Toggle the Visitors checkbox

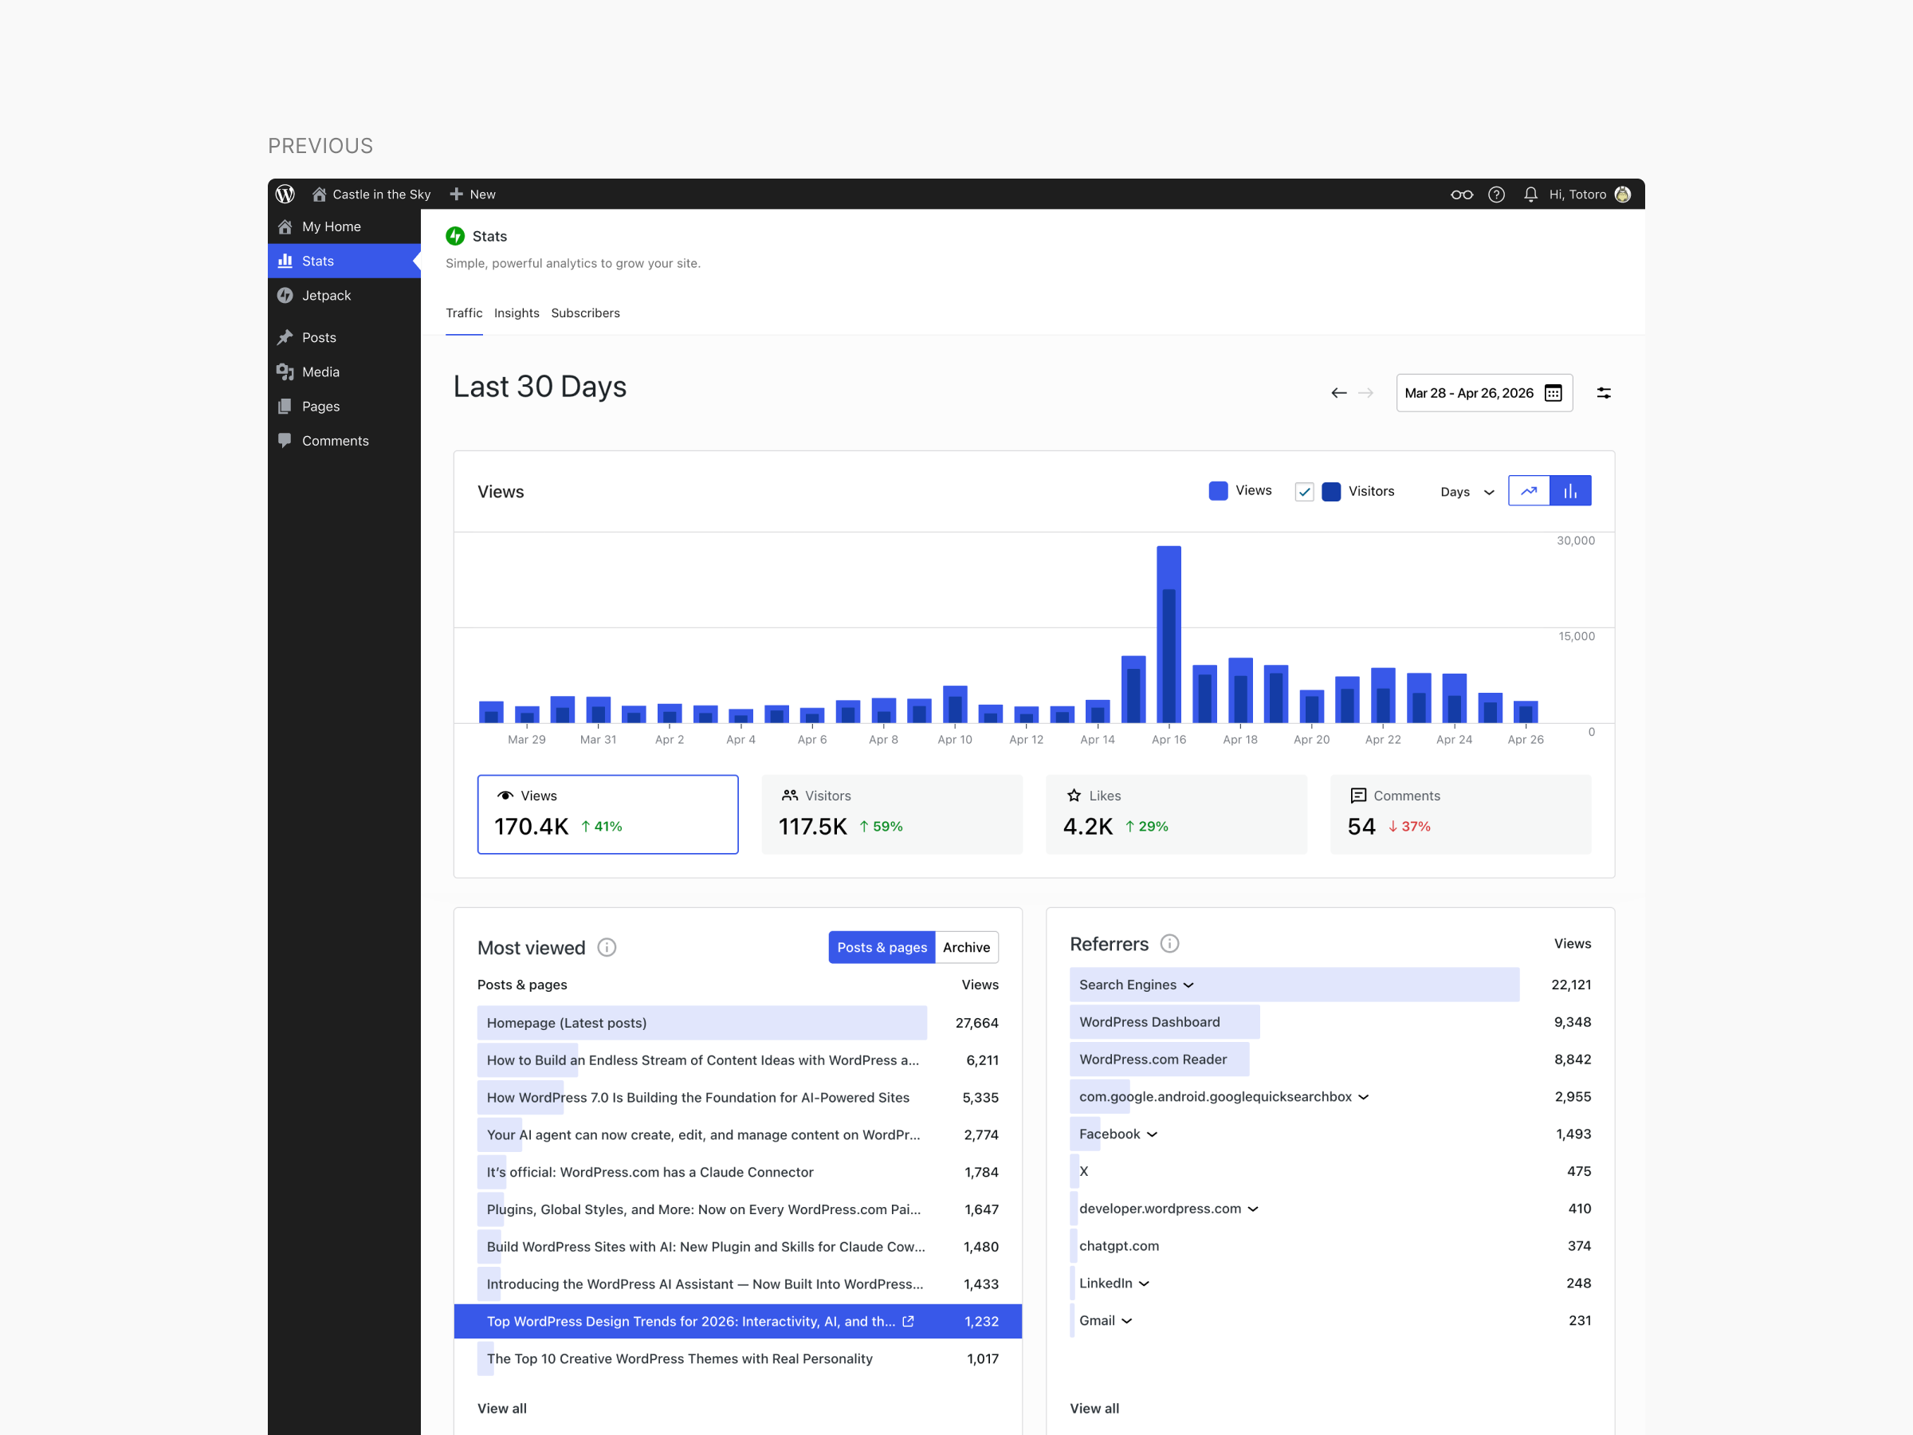[1304, 491]
